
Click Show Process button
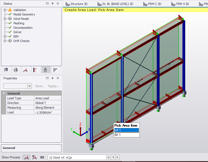(11, 157)
